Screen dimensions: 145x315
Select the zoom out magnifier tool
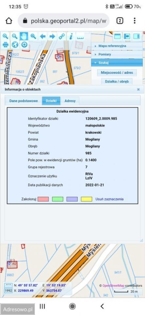[15, 36]
